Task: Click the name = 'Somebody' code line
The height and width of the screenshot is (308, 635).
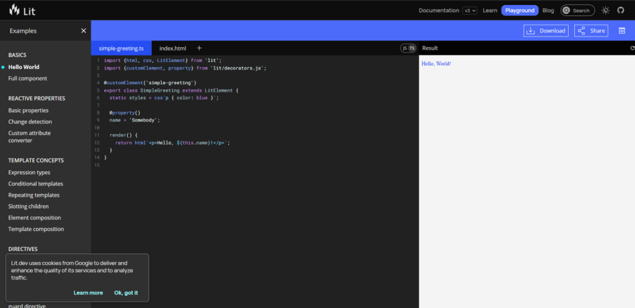Action: (135, 120)
